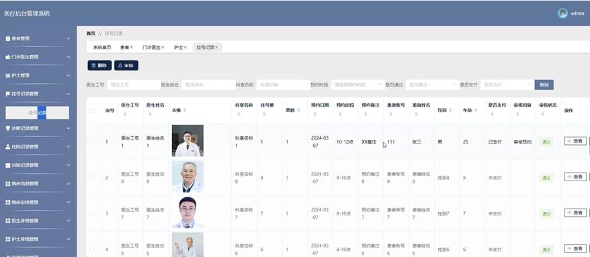Click the 门诊医生管理 sidebar icon
The height and width of the screenshot is (257, 590).
[8, 57]
